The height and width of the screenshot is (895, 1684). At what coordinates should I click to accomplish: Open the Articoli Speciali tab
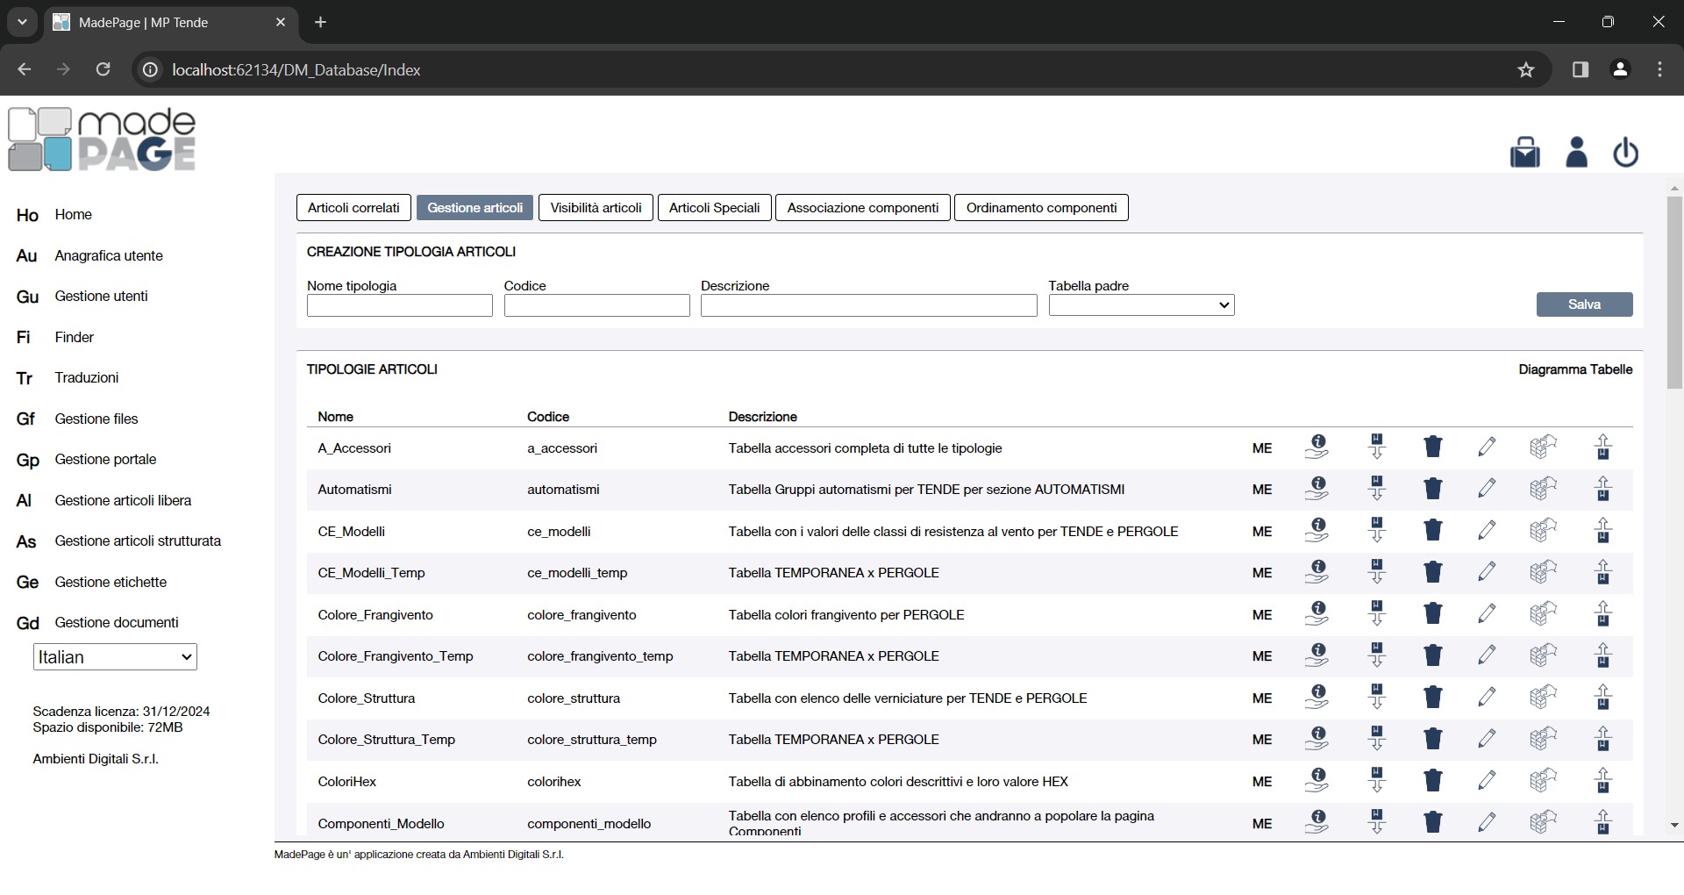(714, 208)
